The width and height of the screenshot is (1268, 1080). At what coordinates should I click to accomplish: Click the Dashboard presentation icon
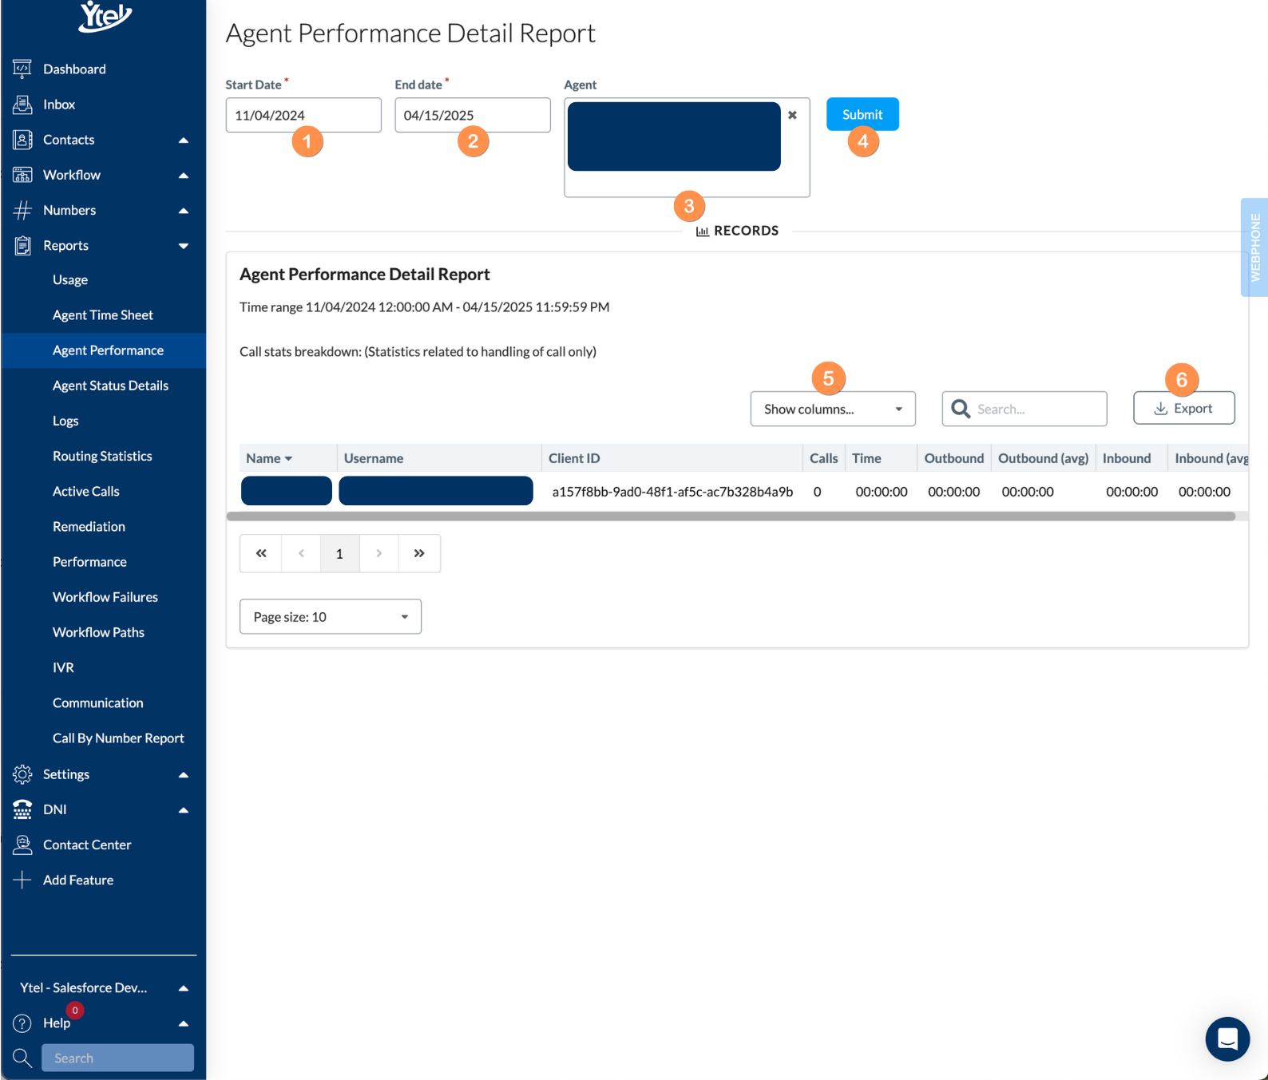click(x=22, y=69)
